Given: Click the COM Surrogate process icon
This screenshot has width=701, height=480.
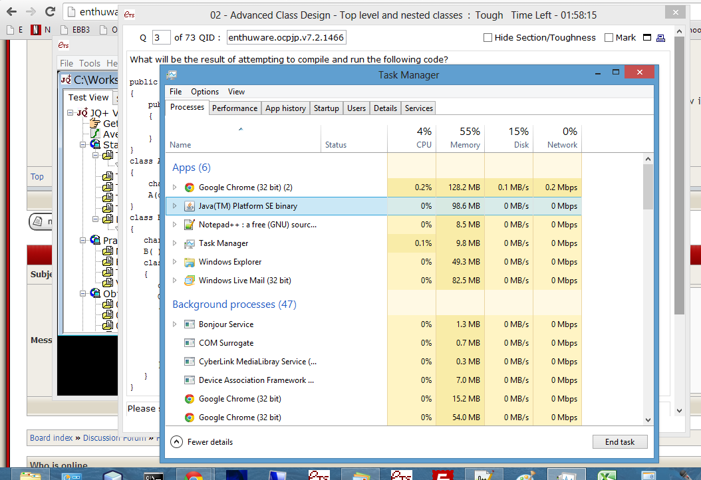Looking at the screenshot, I should pos(190,343).
